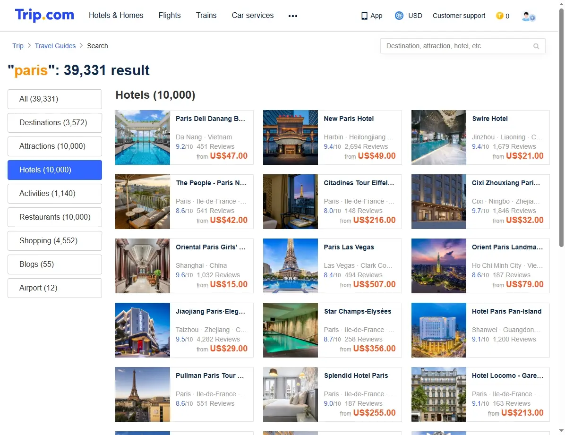Open Oriental Paris Girls' thumbnail
The image size is (565, 435).
(x=143, y=265)
